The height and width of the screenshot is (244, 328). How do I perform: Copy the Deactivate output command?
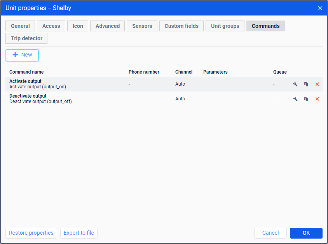tap(306, 99)
